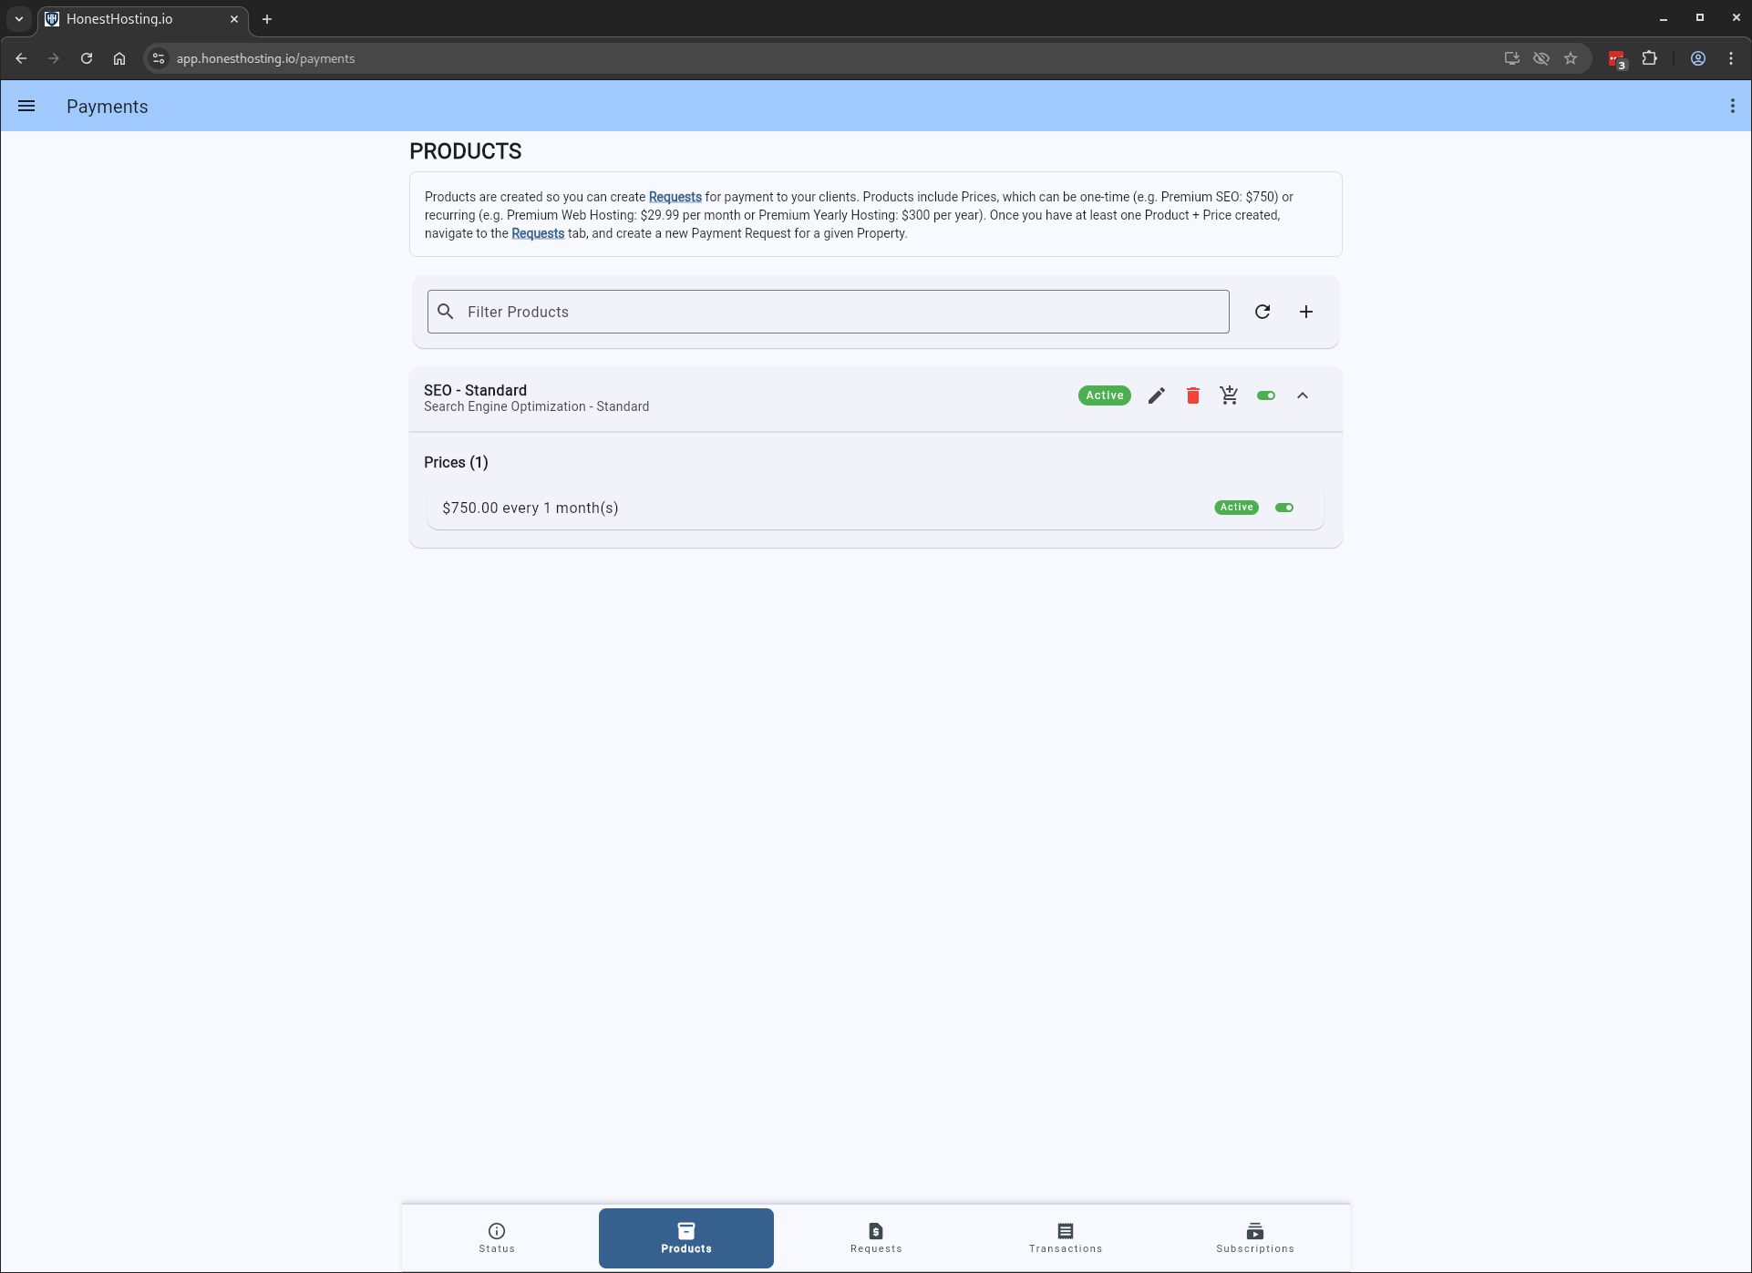Switch to the Requests tab
Image resolution: width=1752 pixels, height=1273 pixels.
point(875,1237)
